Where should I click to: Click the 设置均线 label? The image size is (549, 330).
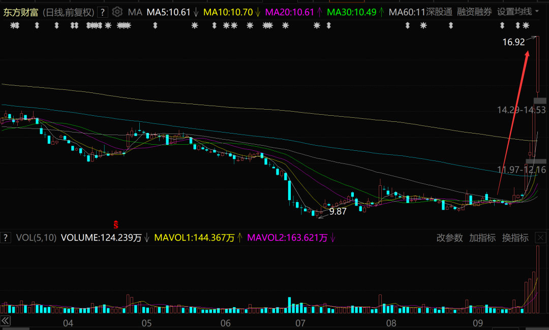pyautogui.click(x=514, y=12)
